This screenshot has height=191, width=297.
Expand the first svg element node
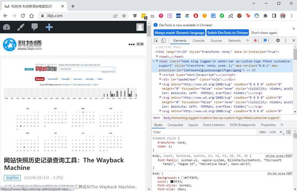pyautogui.click(x=160, y=84)
